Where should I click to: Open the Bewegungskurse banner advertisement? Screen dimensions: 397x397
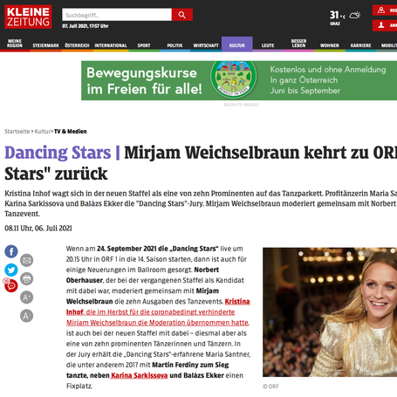pyautogui.click(x=239, y=80)
